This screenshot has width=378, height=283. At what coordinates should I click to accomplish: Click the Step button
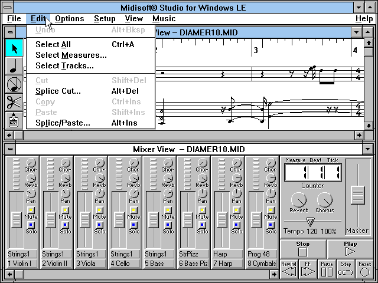point(346,269)
